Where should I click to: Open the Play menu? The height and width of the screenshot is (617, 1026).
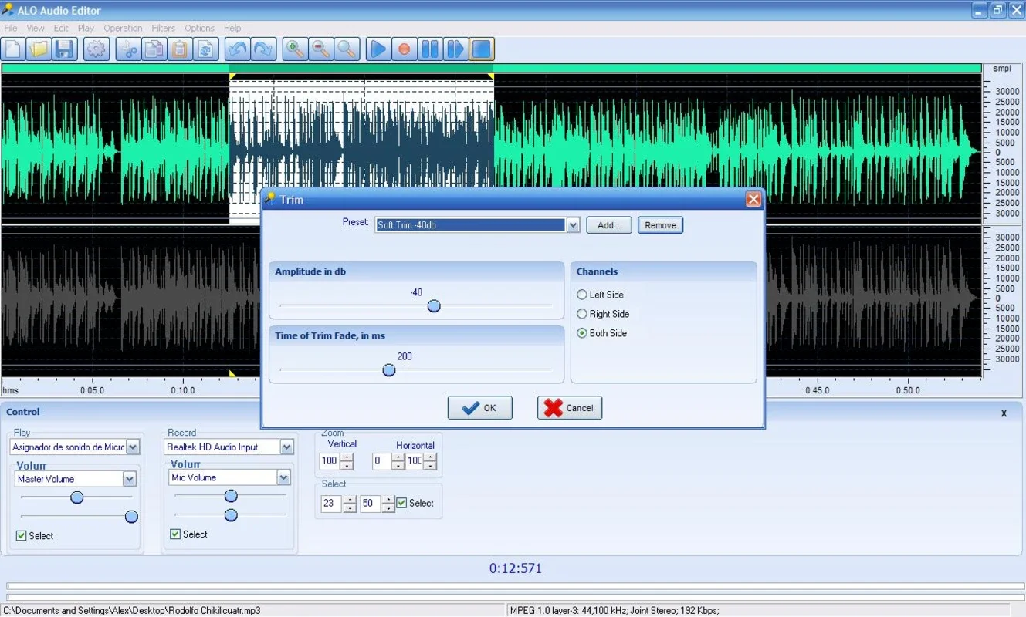(x=86, y=28)
